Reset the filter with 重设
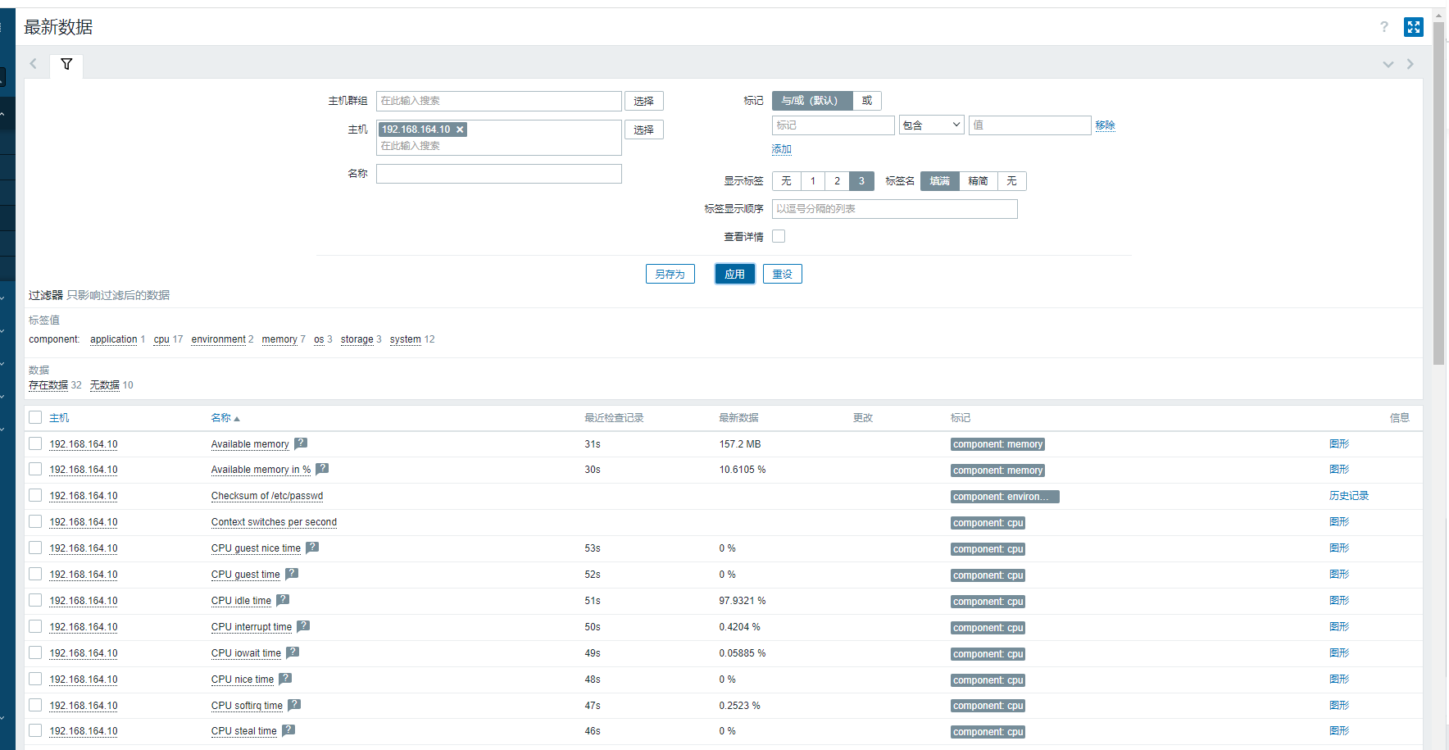The height and width of the screenshot is (750, 1449). 783,274
